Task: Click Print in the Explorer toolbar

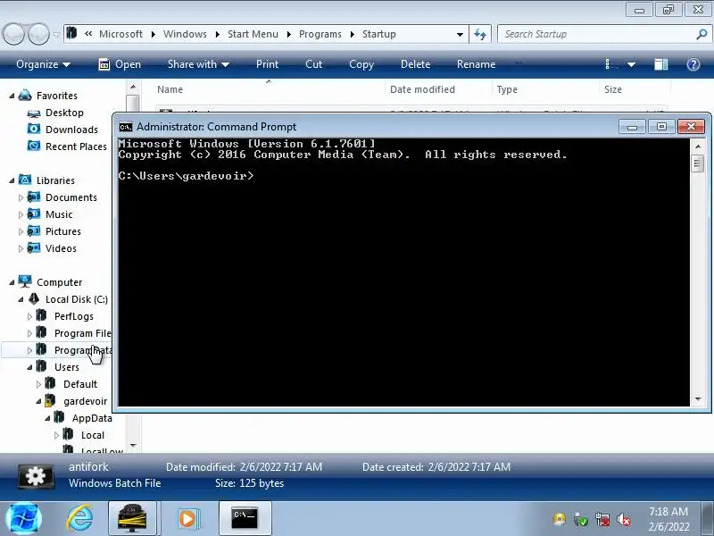Action: 267,64
